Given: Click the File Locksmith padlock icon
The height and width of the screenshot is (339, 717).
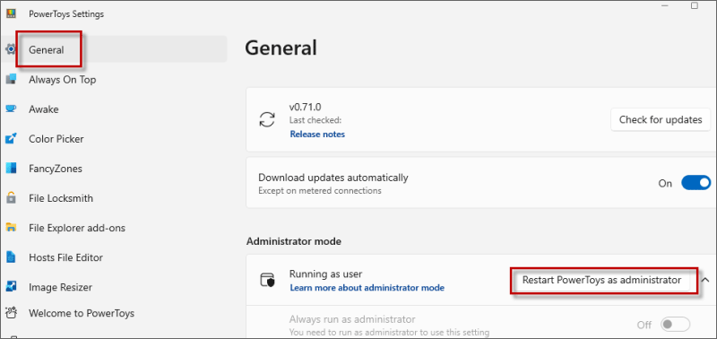Looking at the screenshot, I should 11,198.
